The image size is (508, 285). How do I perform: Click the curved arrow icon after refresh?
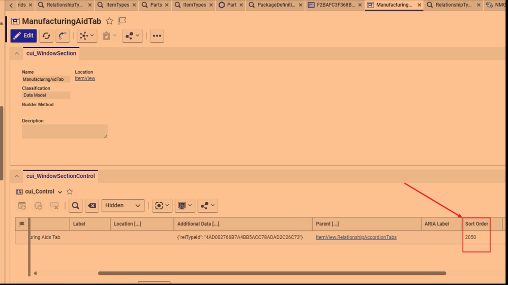63,36
